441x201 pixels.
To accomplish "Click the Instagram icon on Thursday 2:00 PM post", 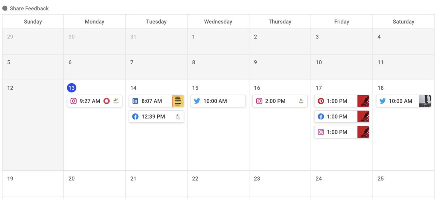I will [x=259, y=101].
